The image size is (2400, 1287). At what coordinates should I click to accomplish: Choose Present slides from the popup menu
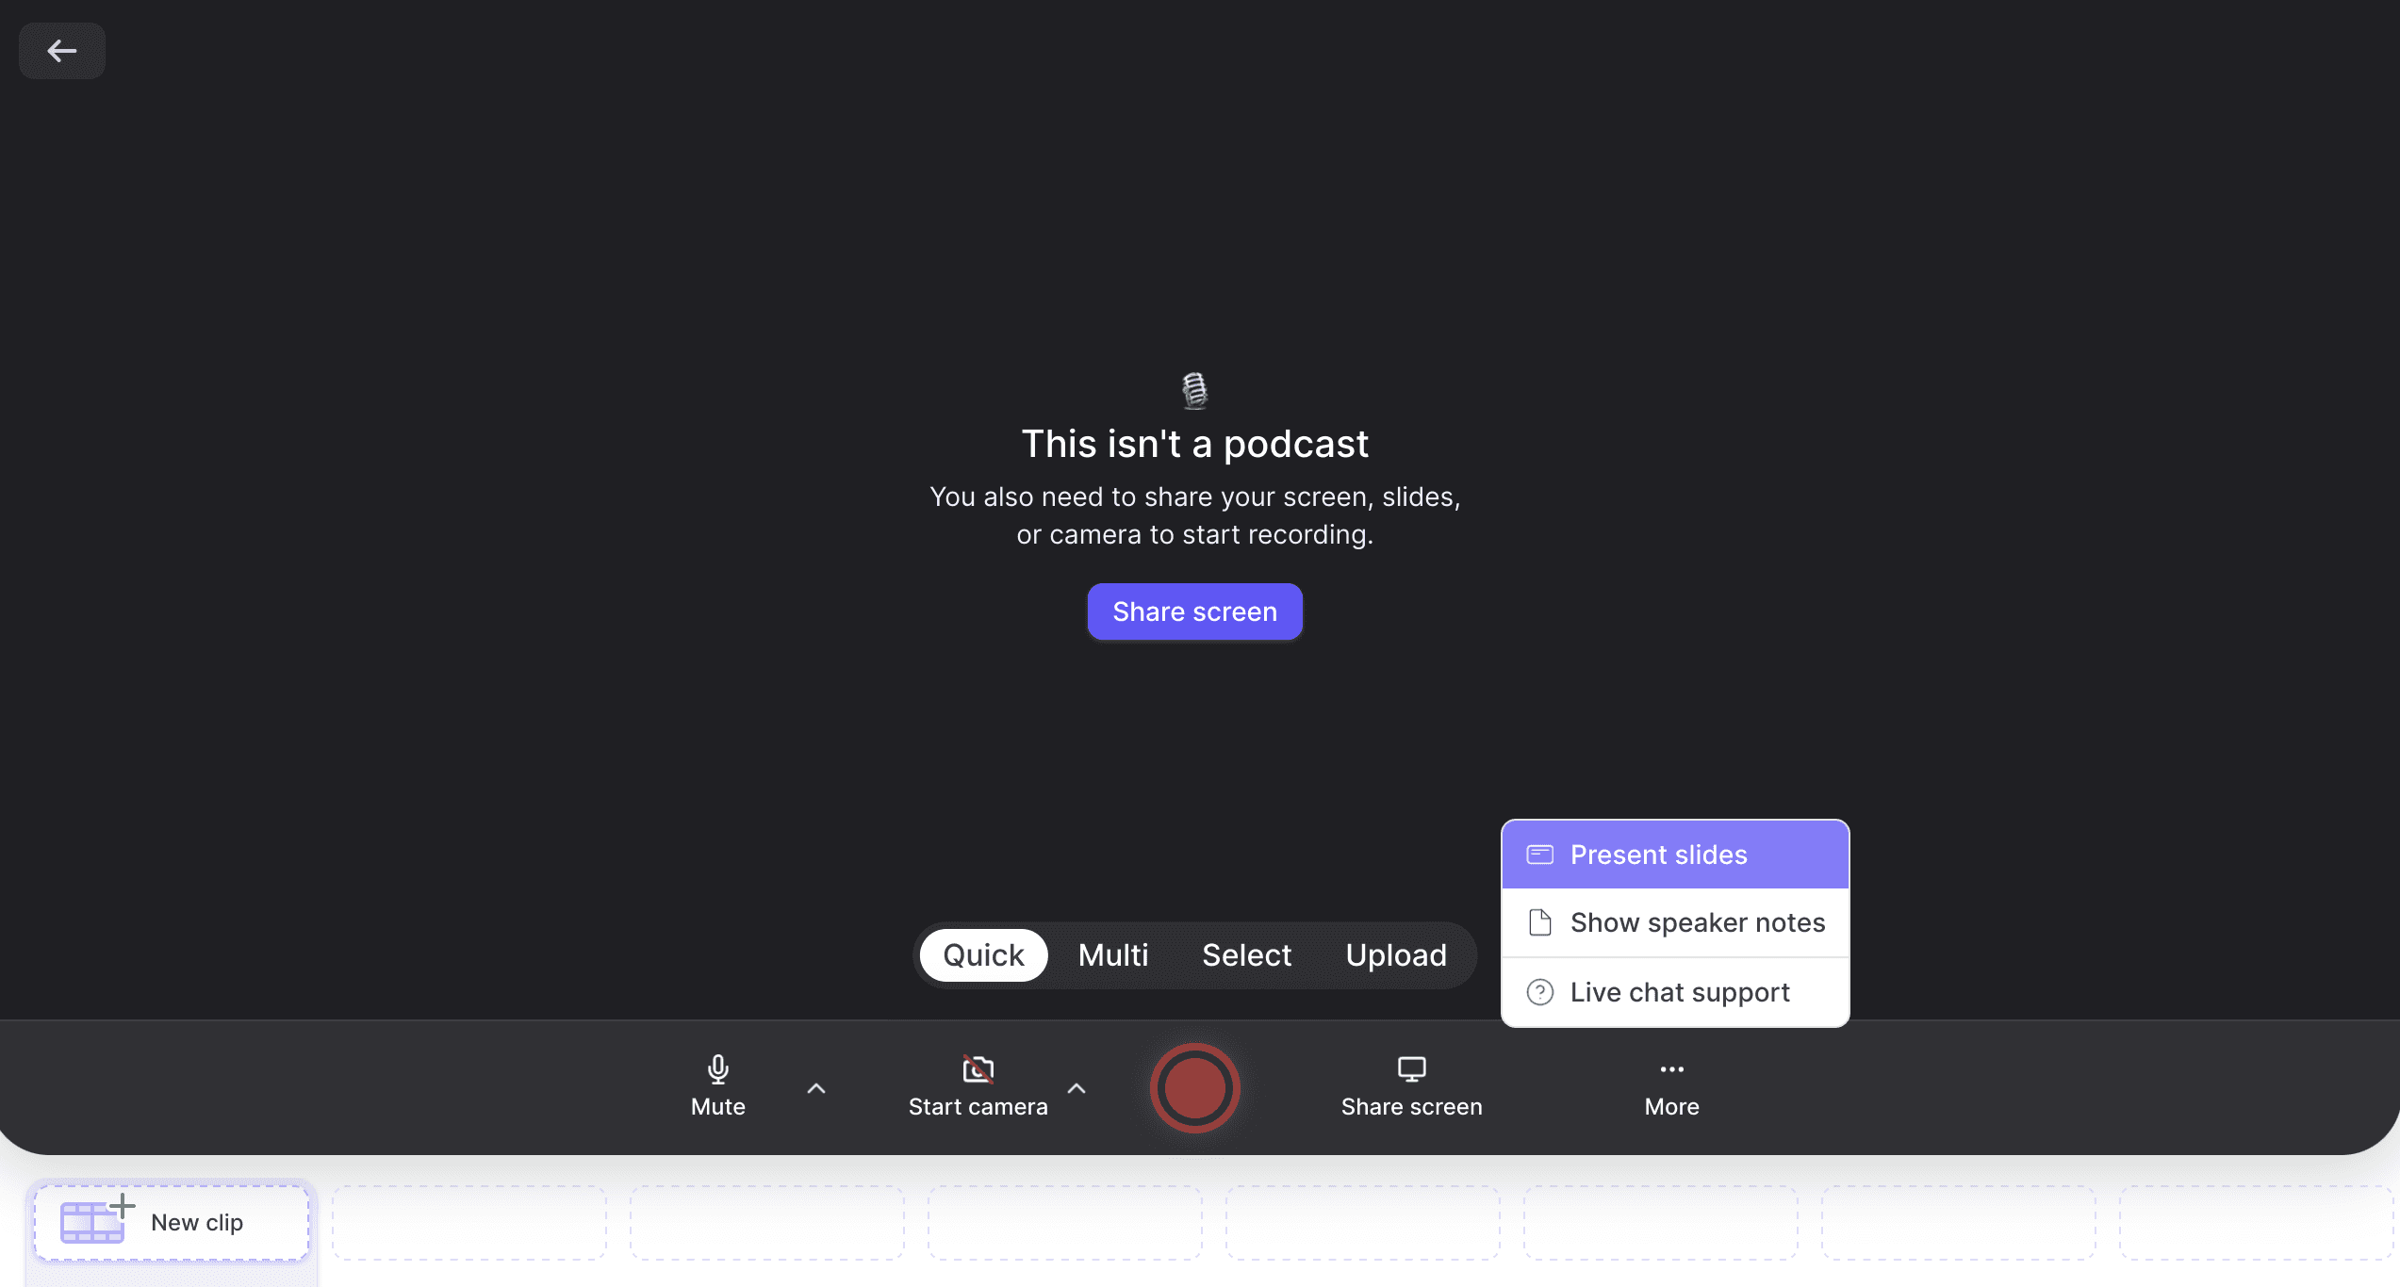(x=1675, y=855)
